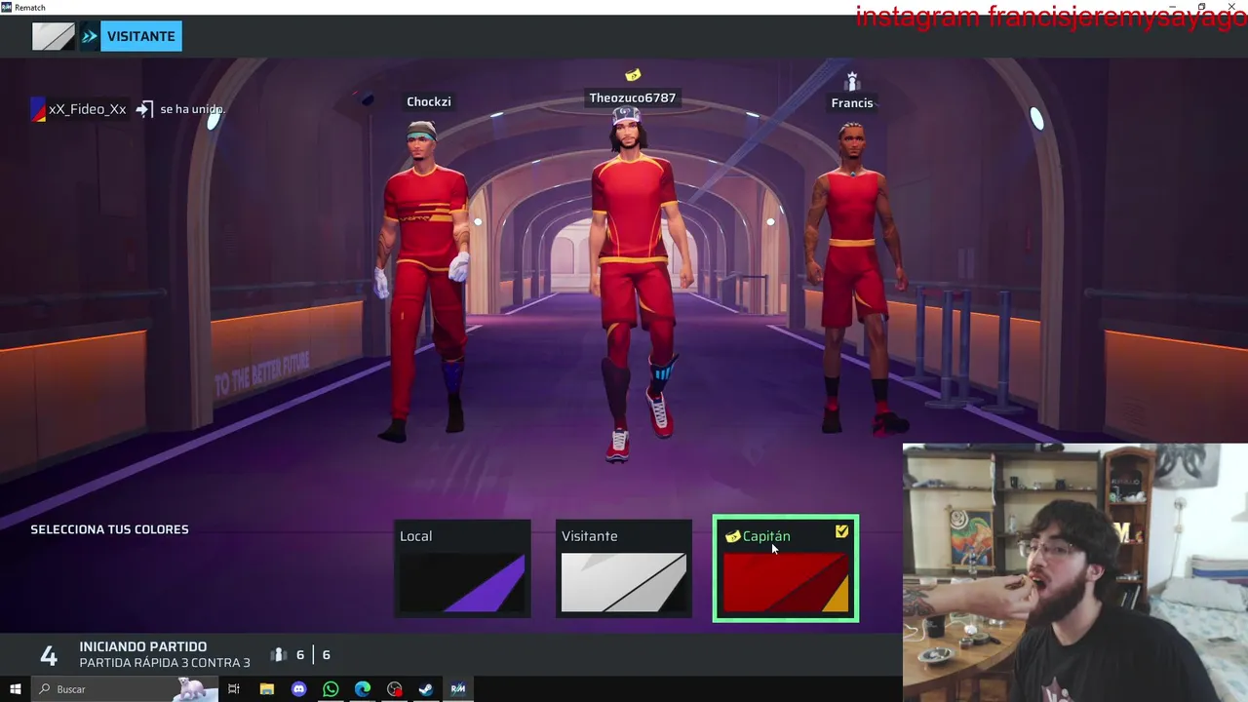Click the xX_Fideo_Xx name in the join notification
This screenshot has width=1248, height=702.
click(x=88, y=109)
